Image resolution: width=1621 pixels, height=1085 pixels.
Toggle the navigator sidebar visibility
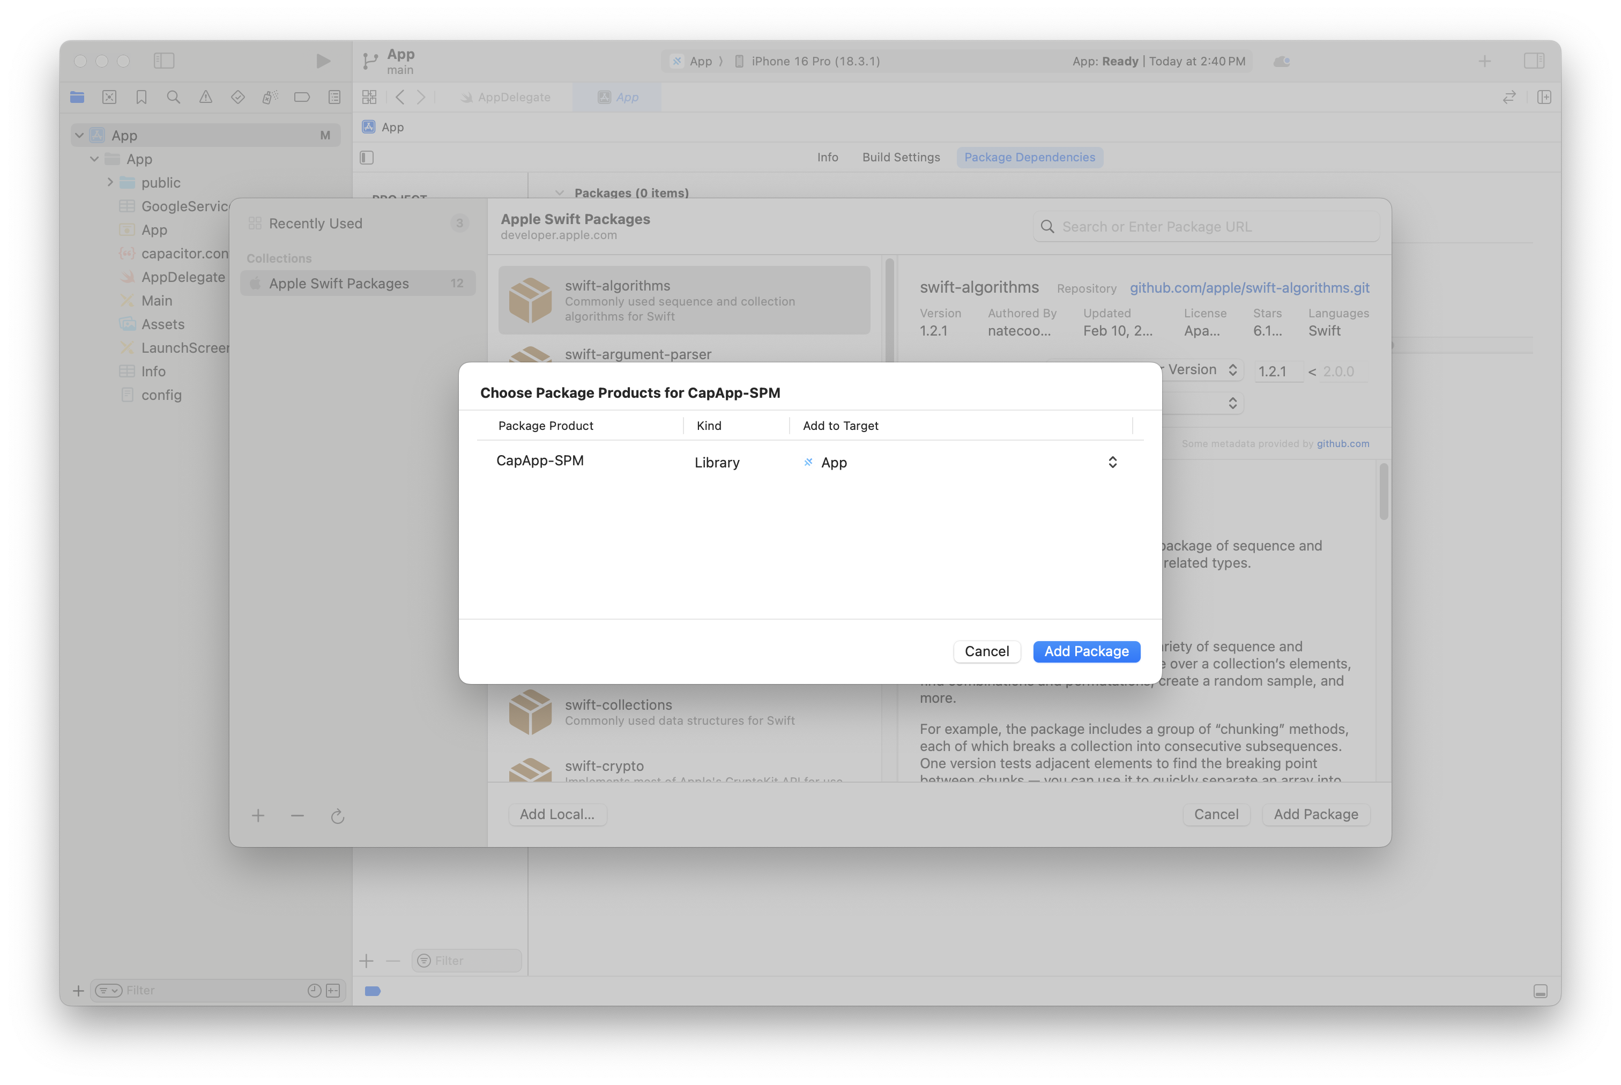click(165, 61)
